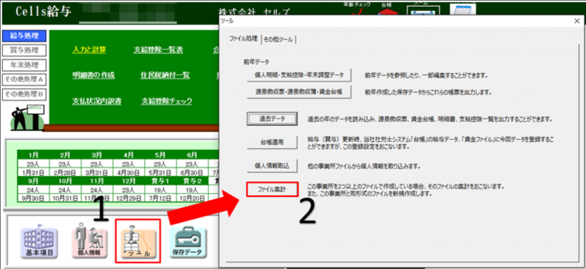
Task: Click the 19人 cell under 賞与1
Action: [160, 190]
